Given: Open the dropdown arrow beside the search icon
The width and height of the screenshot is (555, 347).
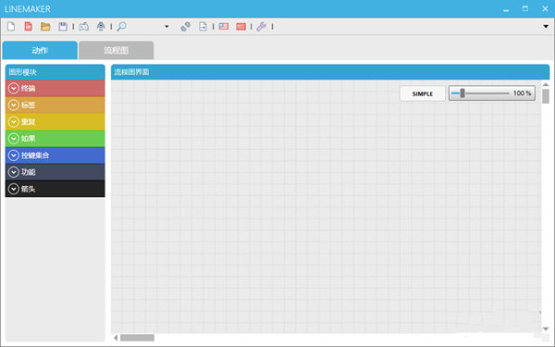Looking at the screenshot, I should pyautogui.click(x=166, y=27).
